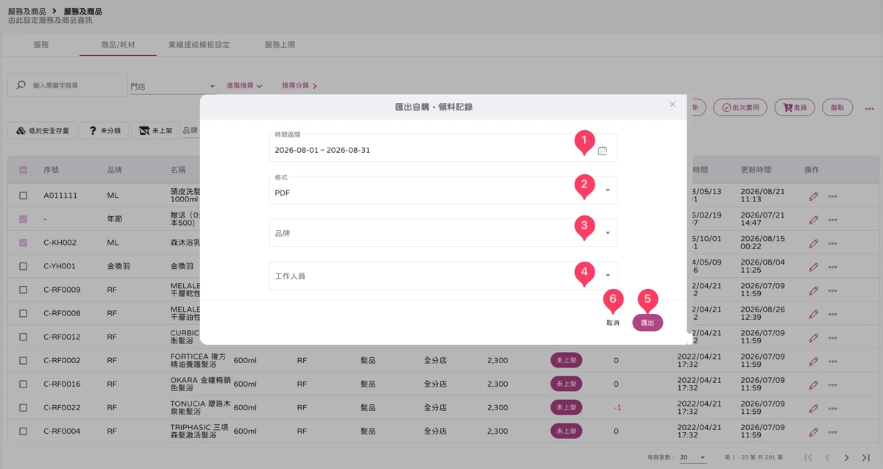Click the keyword search input field
This screenshot has height=469, width=883.
[68, 85]
